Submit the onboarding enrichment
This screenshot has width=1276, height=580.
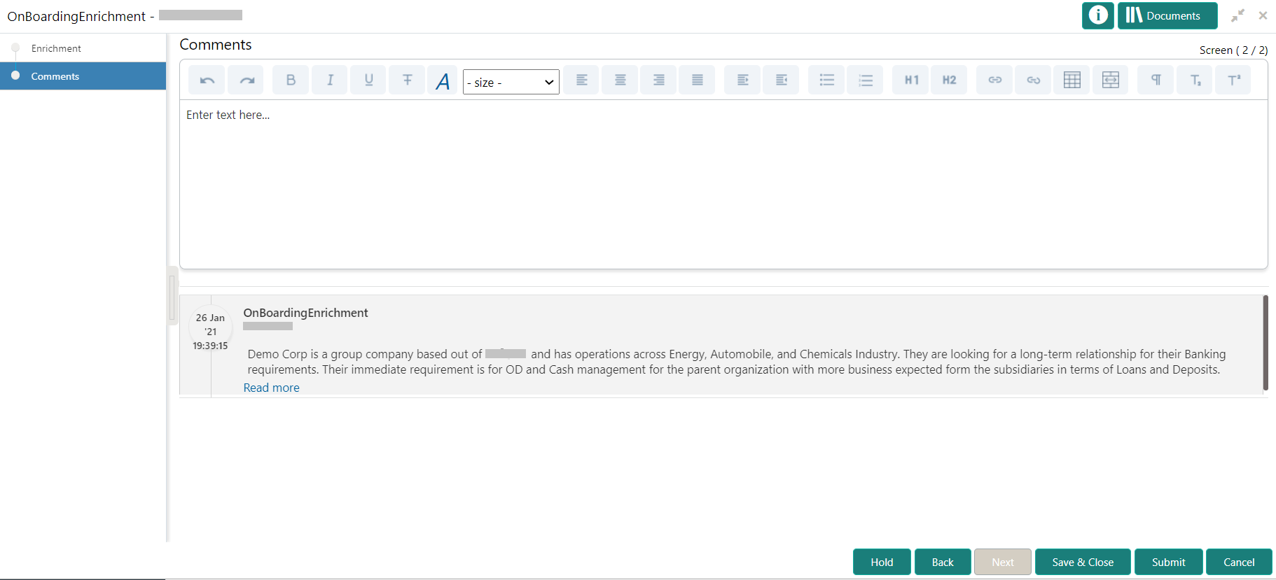pos(1169,562)
